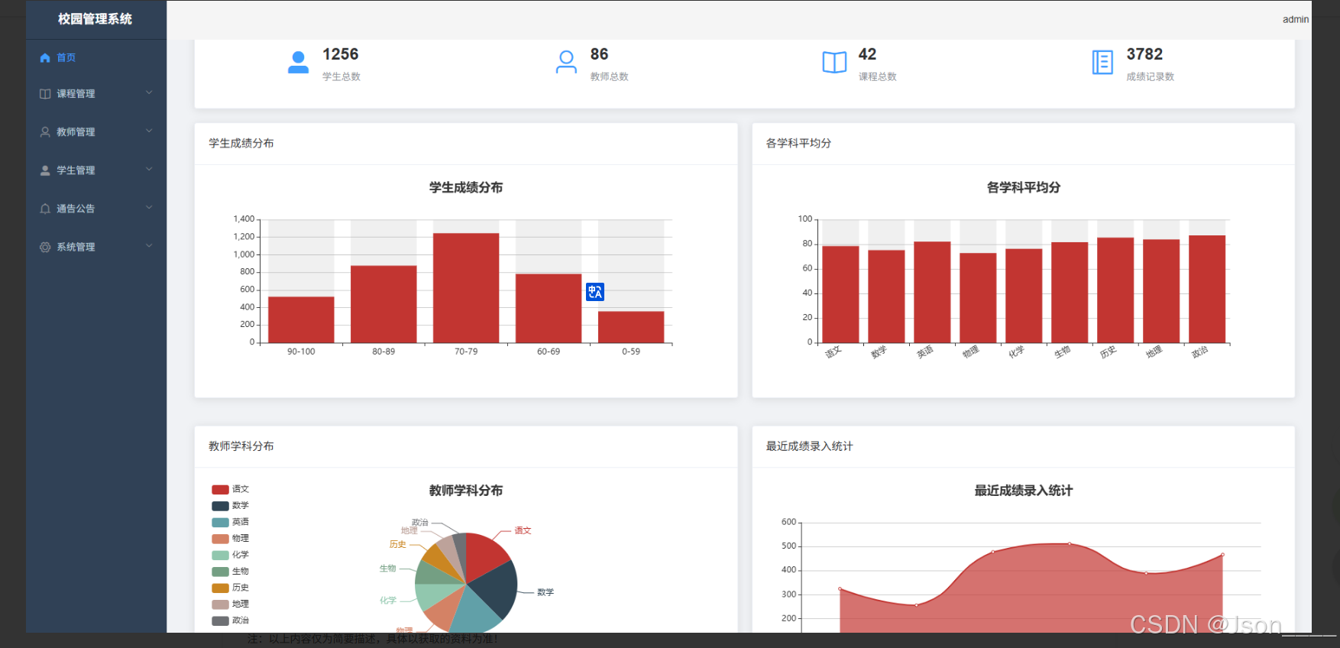Screen dimensions: 1340x648
Task: Open the 通告公告 menu item
Action: (96, 209)
